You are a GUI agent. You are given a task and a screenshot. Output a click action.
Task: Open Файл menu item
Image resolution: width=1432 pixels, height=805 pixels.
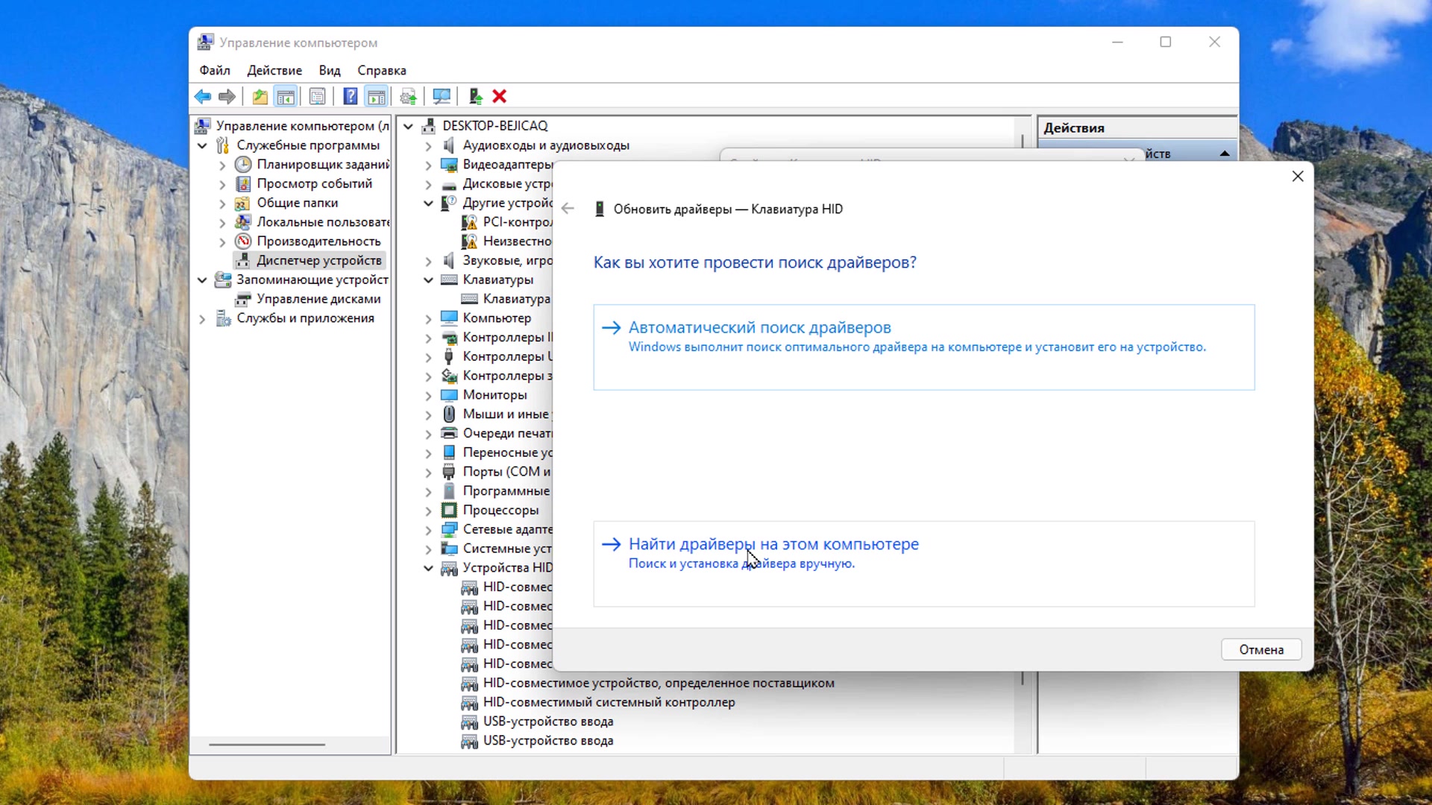point(214,70)
